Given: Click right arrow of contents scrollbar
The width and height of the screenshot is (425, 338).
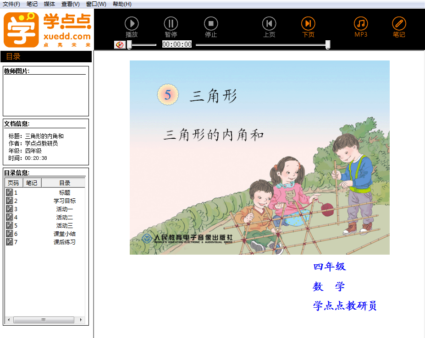Looking at the screenshot, I should [81, 320].
